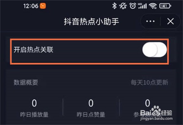
Task: Tap the alarm clock status icon
Action: click(x=133, y=6)
